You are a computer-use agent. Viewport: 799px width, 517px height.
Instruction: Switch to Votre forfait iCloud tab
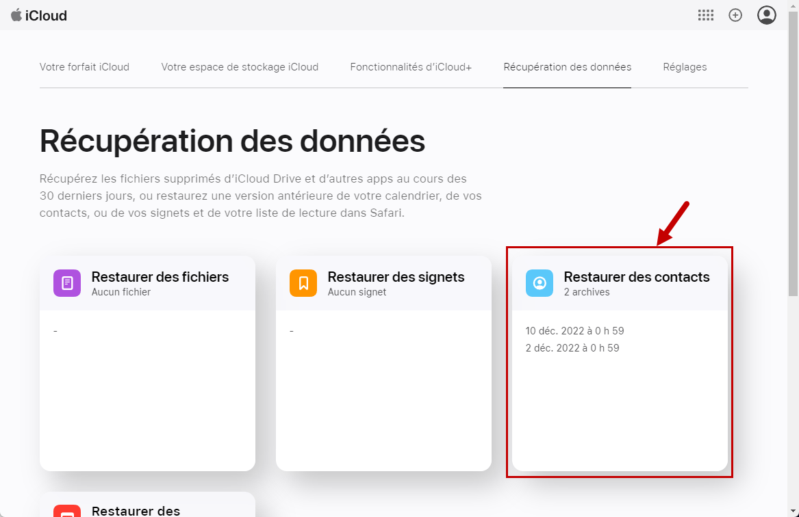coord(85,67)
